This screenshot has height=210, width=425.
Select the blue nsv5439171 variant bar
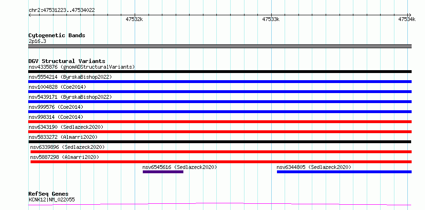[220, 102]
